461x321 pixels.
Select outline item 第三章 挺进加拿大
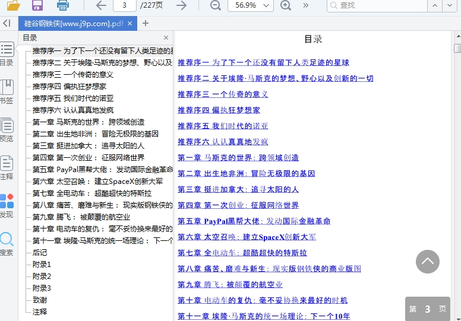coord(89,146)
